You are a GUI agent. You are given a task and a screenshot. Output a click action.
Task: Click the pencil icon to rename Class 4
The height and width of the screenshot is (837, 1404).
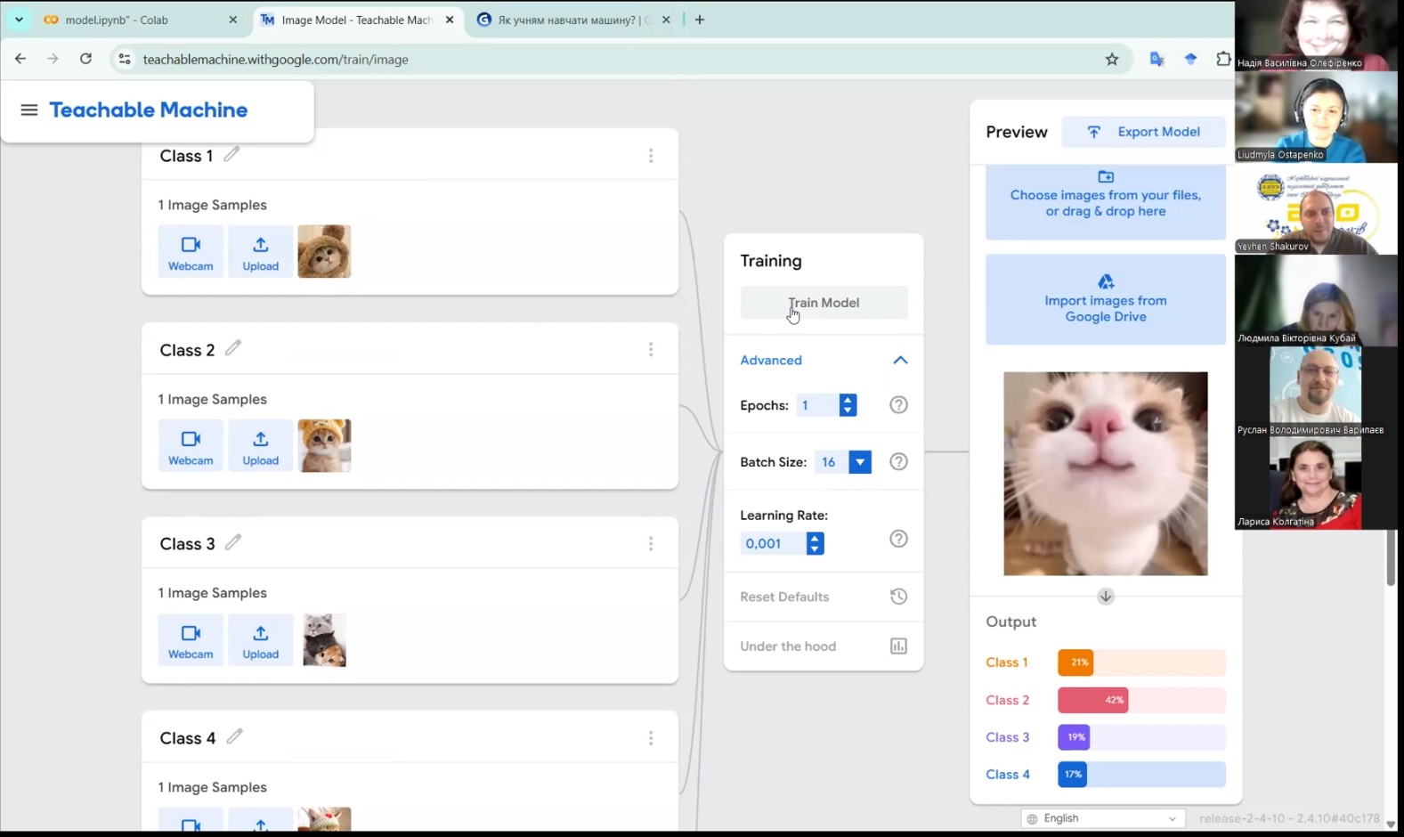coord(234,736)
